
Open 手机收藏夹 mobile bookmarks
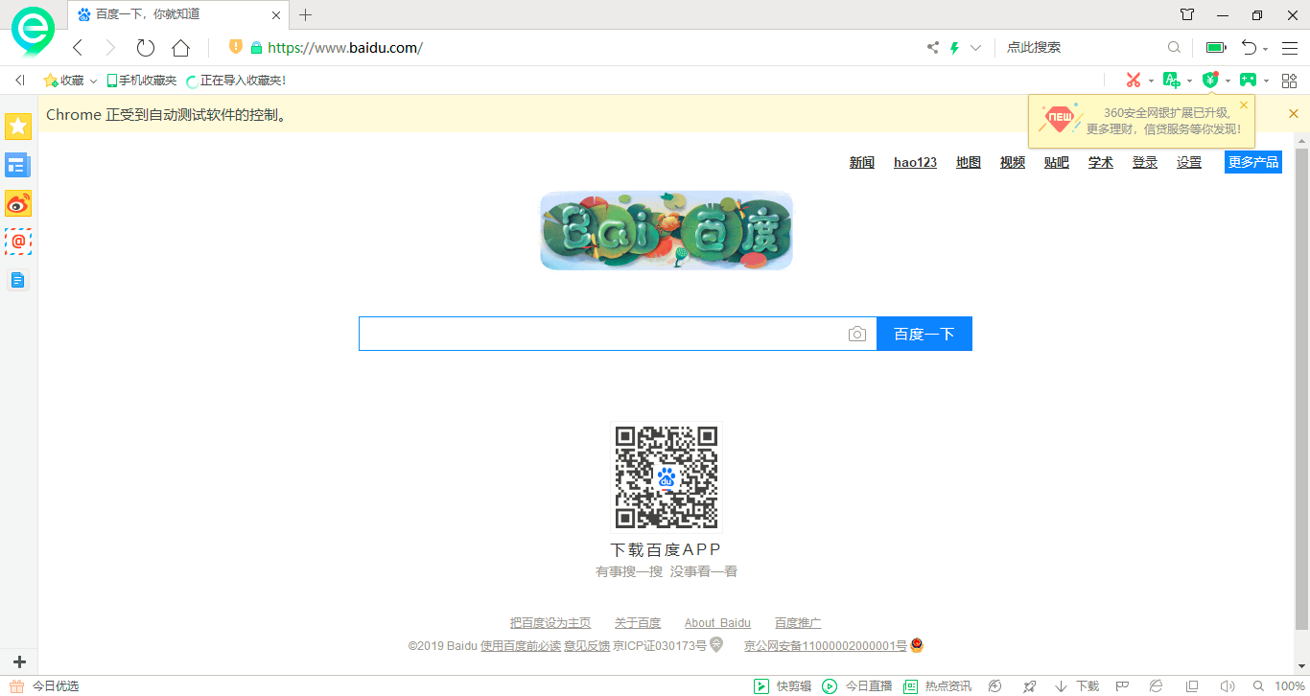[142, 81]
